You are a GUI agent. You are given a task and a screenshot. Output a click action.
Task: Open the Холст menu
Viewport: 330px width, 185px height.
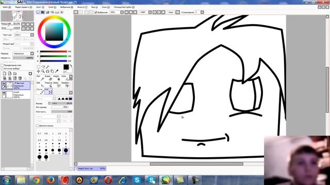[40, 7]
